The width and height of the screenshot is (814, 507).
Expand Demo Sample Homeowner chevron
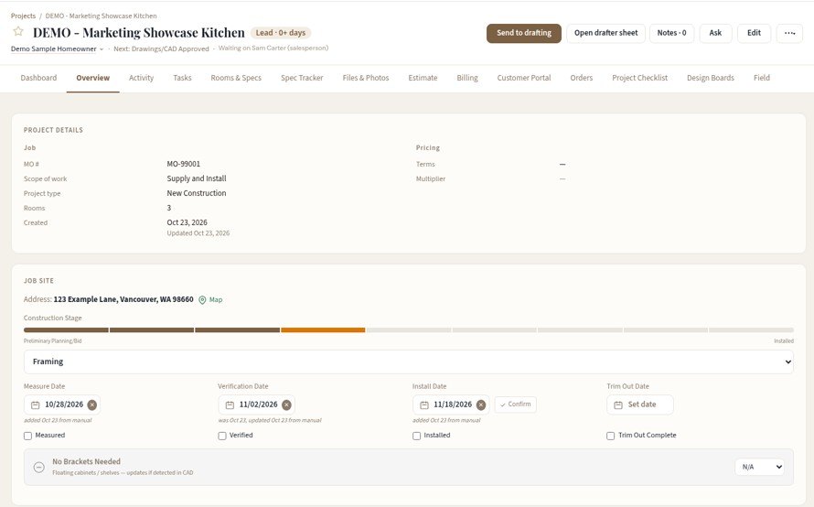(x=102, y=49)
